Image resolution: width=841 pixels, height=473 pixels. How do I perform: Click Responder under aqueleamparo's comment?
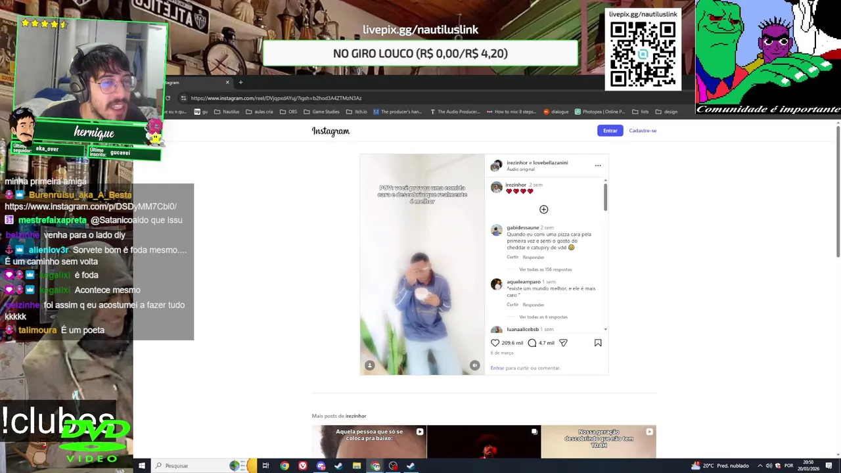click(534, 305)
